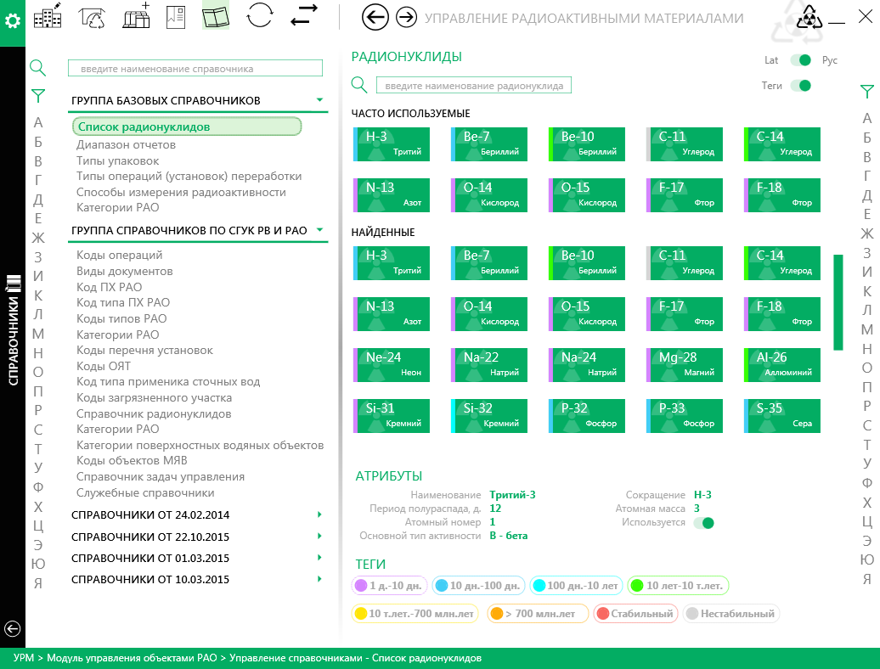Collapse ГРУППА СПРАВОЧНИКОВ ПО СГУК РВ И РАО arrow

pyautogui.click(x=319, y=230)
